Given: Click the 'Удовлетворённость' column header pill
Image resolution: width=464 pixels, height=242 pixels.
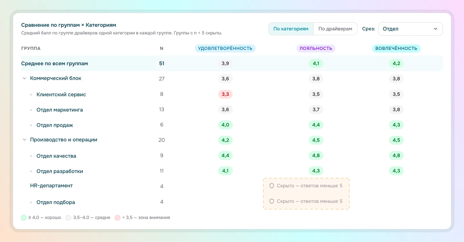Looking at the screenshot, I should tap(225, 48).
